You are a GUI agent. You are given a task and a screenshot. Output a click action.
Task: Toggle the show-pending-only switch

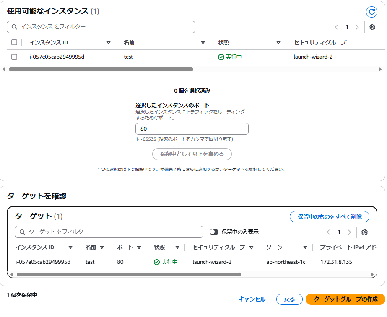(214, 232)
